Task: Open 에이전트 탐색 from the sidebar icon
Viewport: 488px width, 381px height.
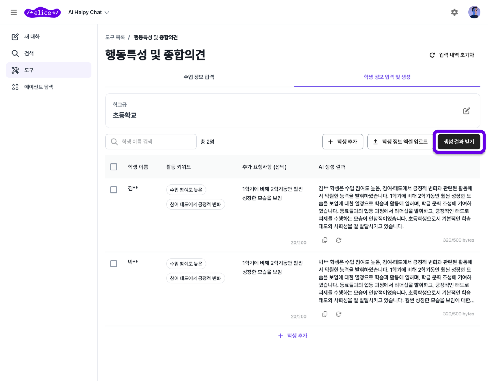Action: tap(15, 87)
